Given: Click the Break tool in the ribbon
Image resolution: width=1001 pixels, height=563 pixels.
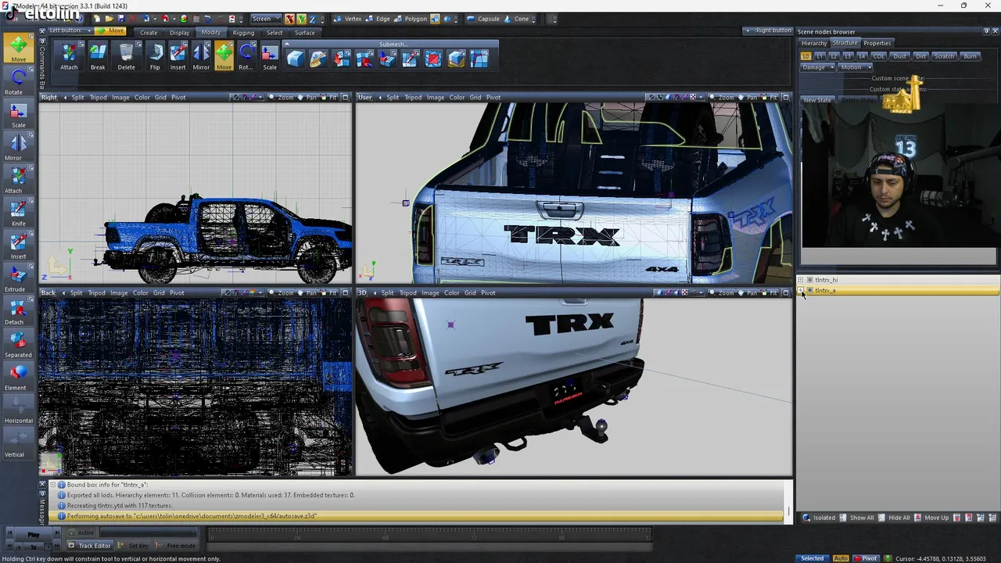Looking at the screenshot, I should [98, 56].
